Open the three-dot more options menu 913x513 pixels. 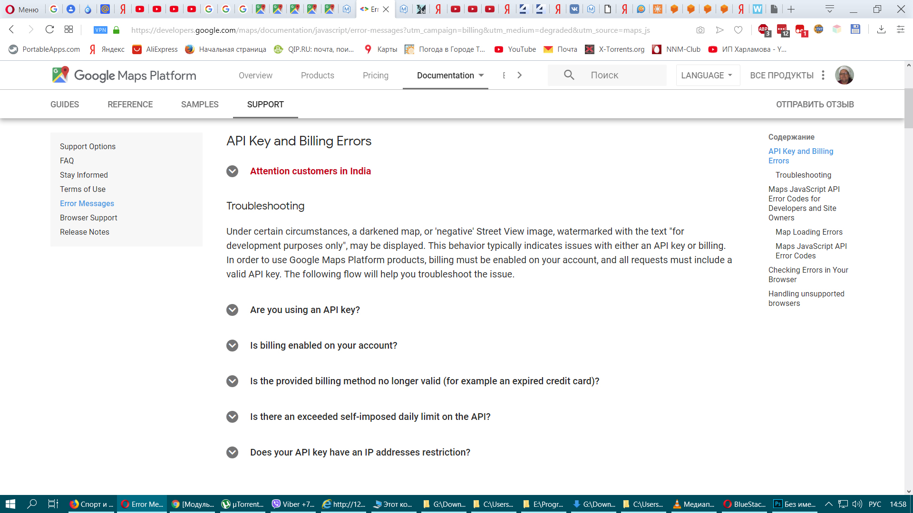[823, 75]
